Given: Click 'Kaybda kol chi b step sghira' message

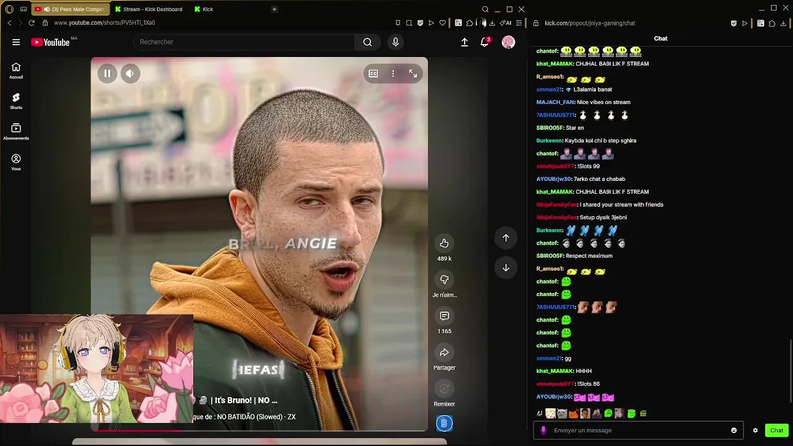Looking at the screenshot, I should (x=600, y=141).
